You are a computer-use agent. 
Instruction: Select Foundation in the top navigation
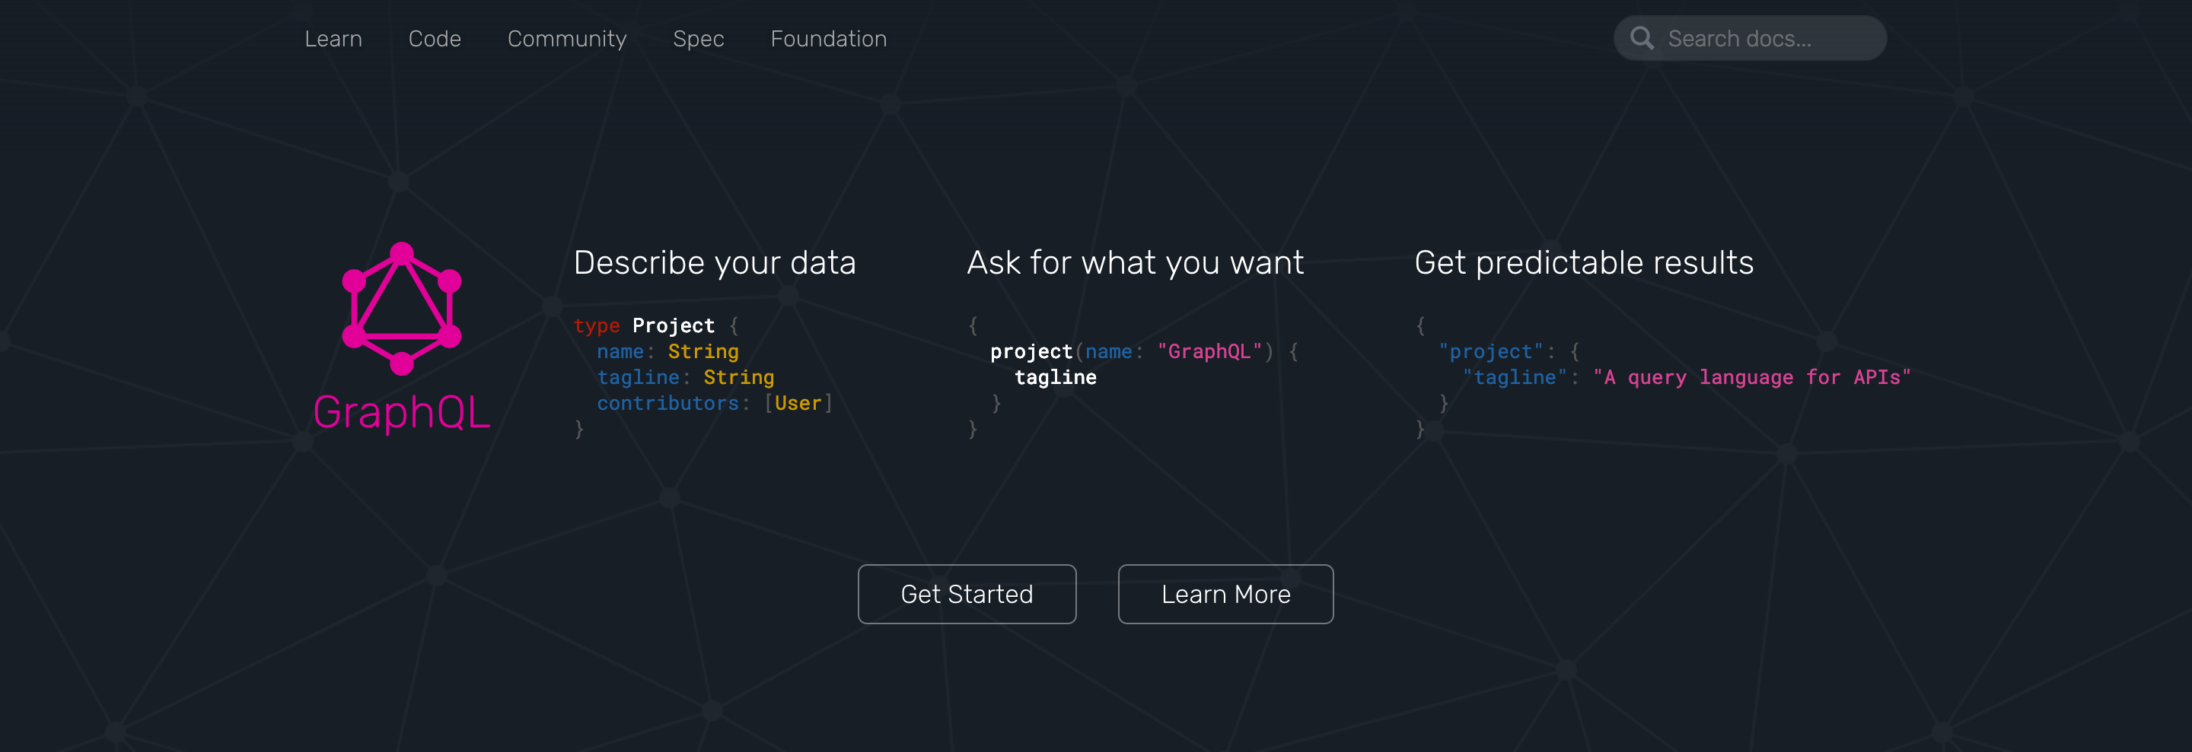point(828,39)
